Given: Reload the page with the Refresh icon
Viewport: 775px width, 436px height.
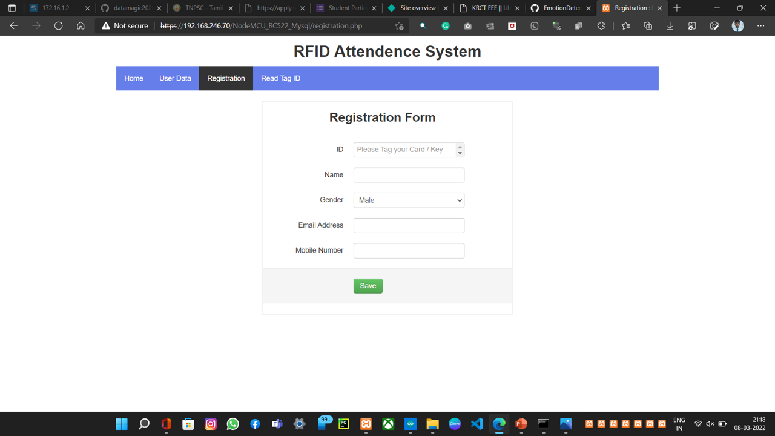Looking at the screenshot, I should pyautogui.click(x=58, y=26).
